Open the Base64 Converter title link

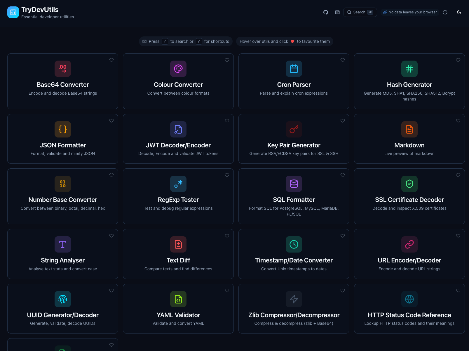(63, 85)
